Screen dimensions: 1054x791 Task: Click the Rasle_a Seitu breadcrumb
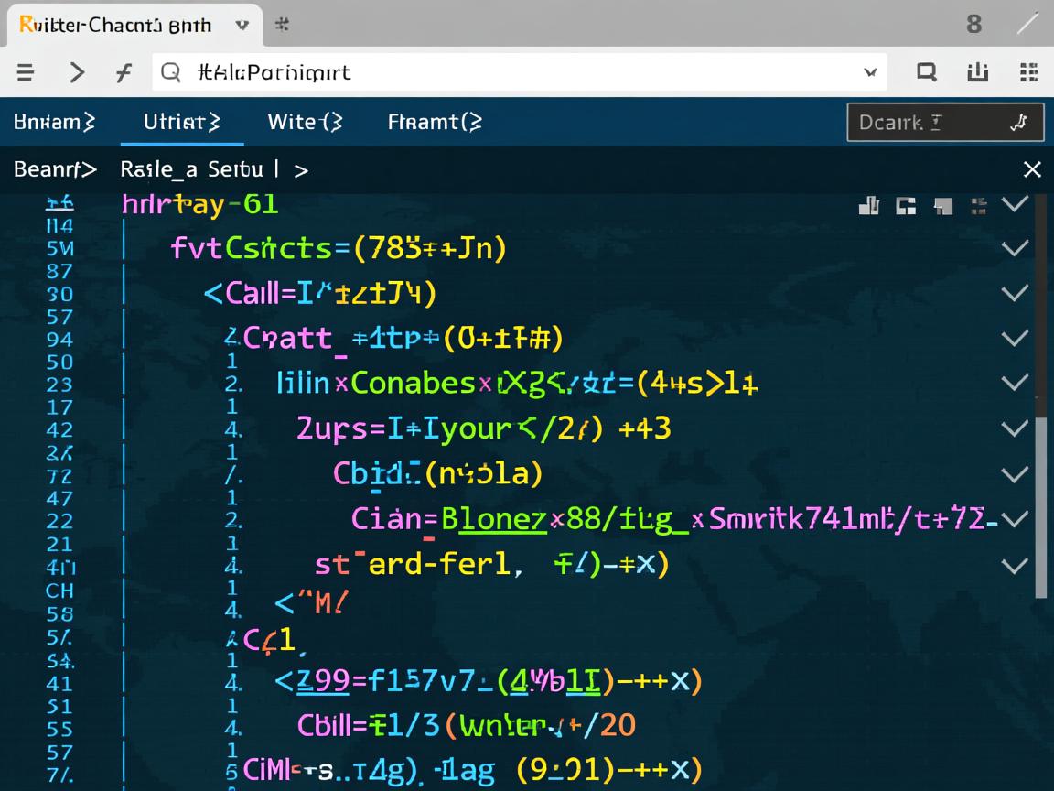(x=192, y=169)
